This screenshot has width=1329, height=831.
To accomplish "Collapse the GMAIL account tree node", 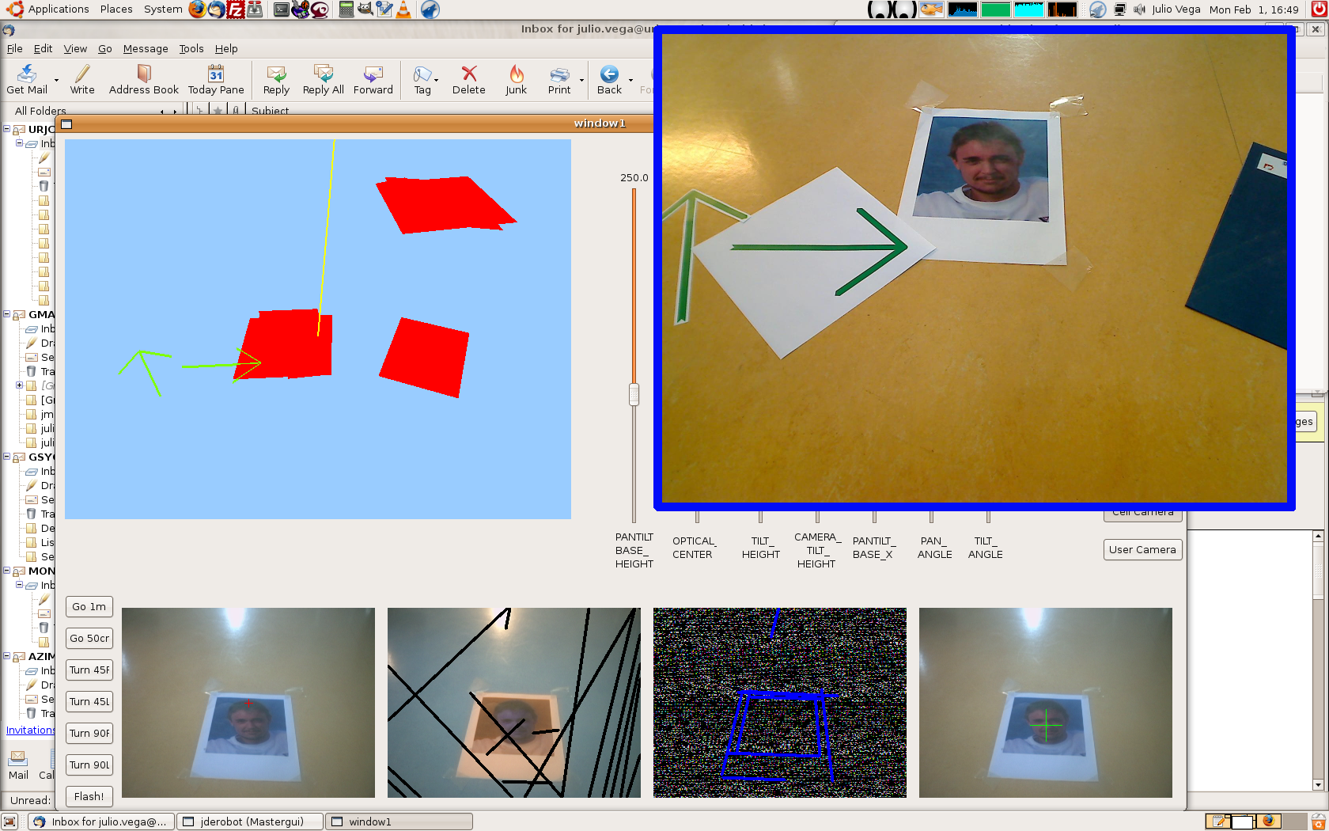I will tap(6, 314).
